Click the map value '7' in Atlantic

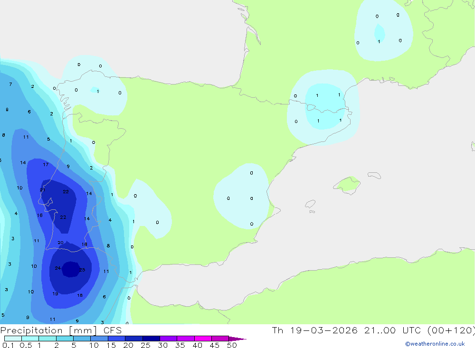point(10,84)
